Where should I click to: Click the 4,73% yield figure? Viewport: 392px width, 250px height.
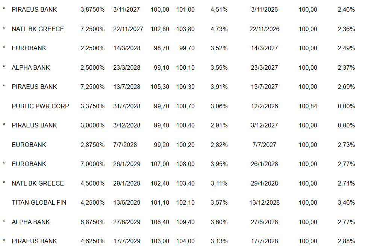219,29
